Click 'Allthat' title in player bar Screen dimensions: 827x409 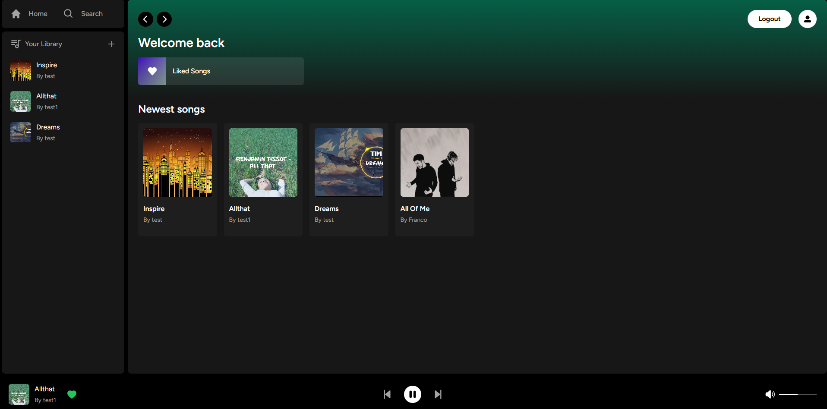pos(44,389)
